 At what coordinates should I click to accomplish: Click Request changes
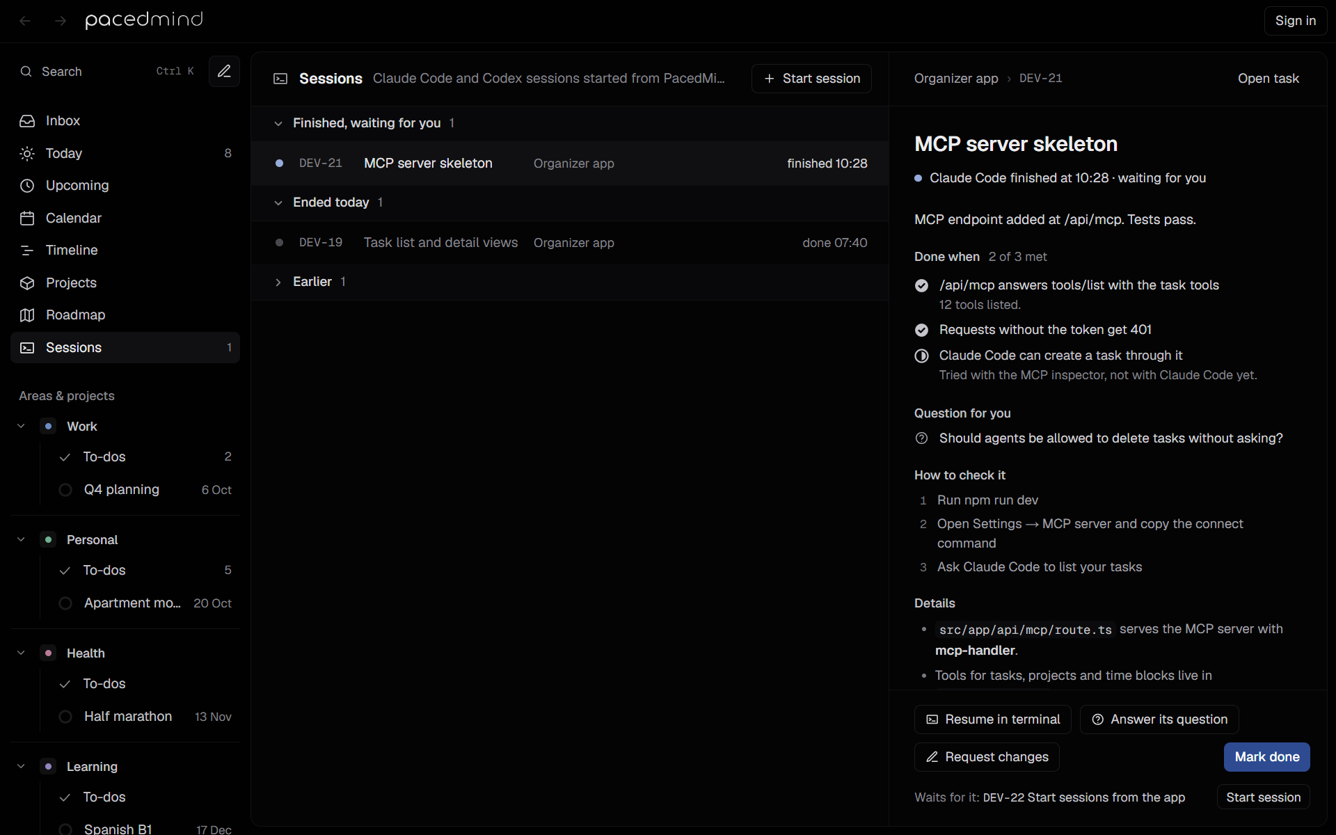coord(987,757)
